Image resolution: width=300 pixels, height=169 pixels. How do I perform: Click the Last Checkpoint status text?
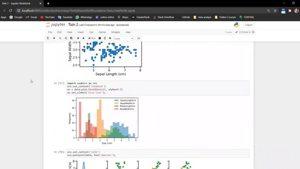[97, 25]
